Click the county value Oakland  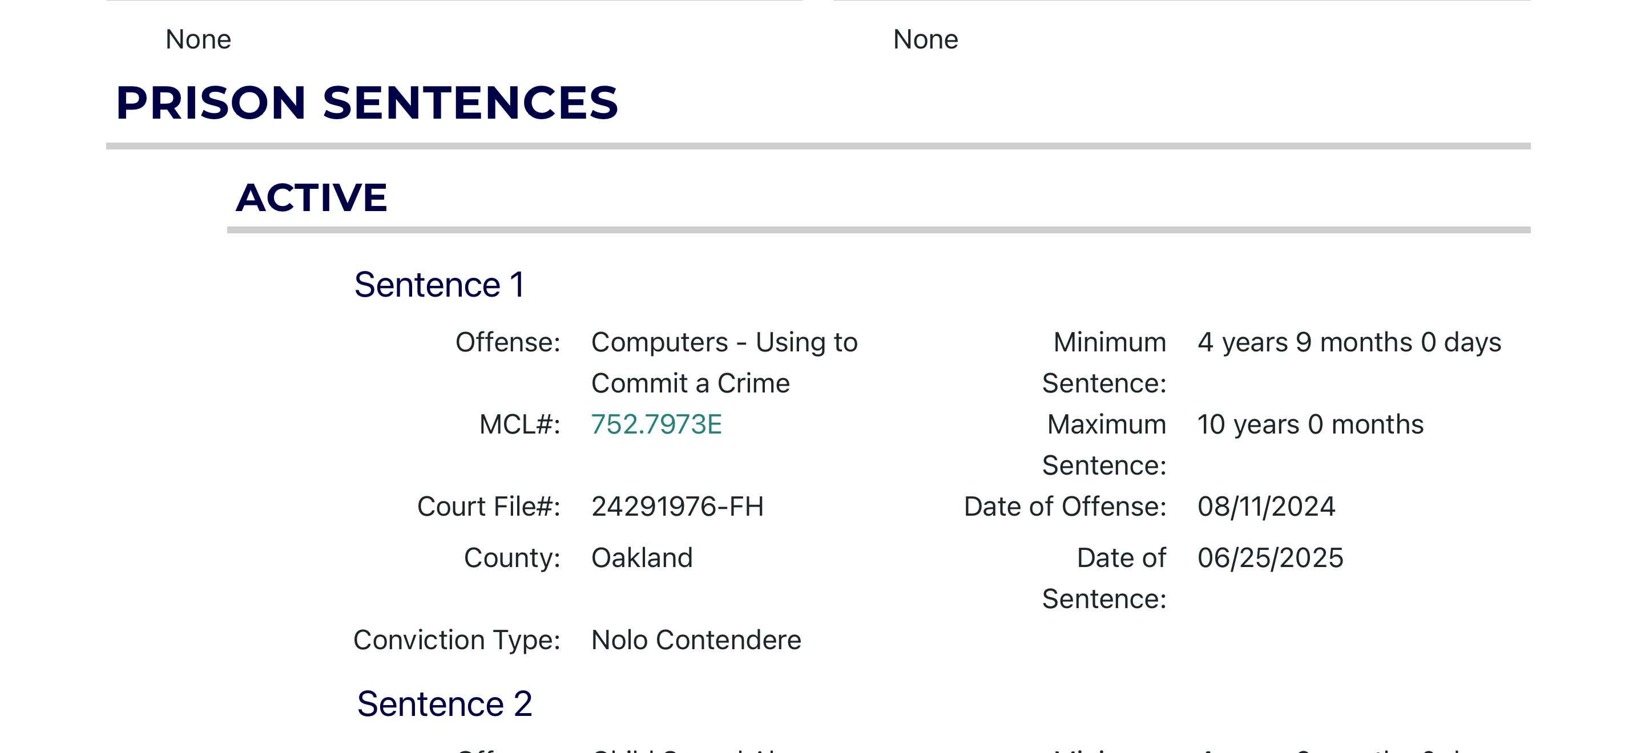(x=642, y=557)
